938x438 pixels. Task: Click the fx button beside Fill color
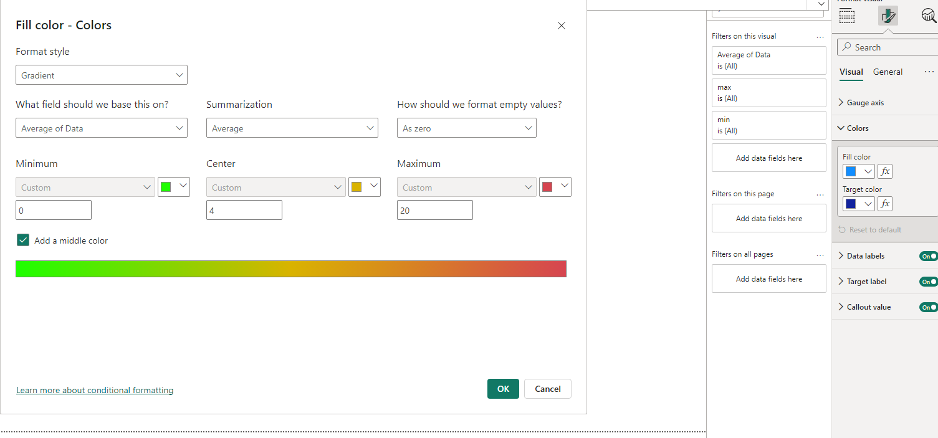(885, 171)
